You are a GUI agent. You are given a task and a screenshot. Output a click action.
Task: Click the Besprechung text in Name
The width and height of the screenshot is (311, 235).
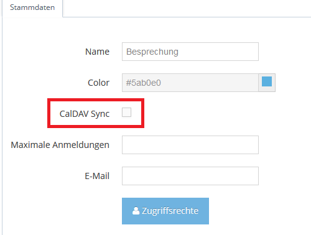click(152, 52)
